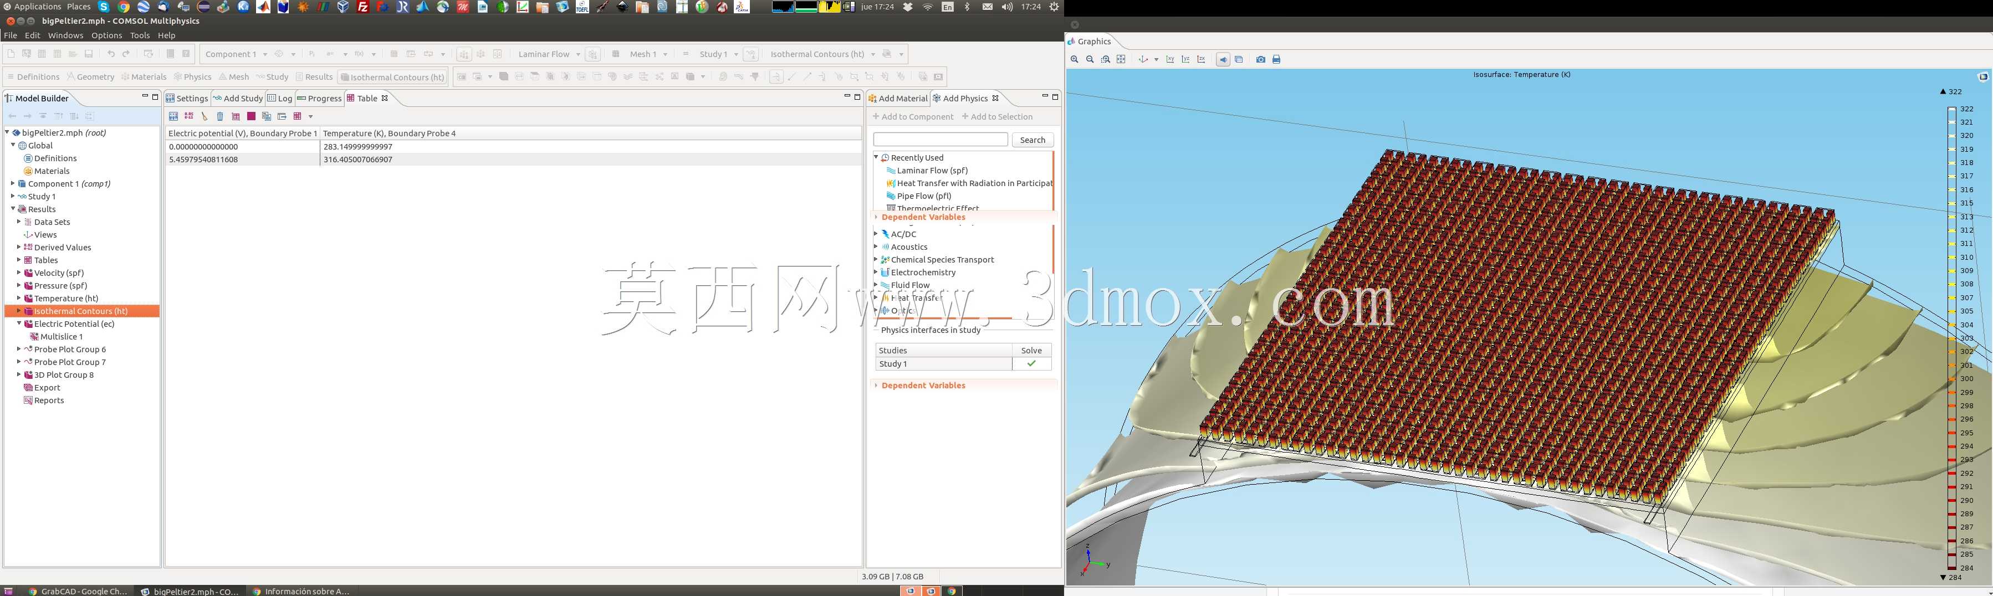Toggle Study 1 solve checkmark
The width and height of the screenshot is (1993, 596).
(x=1031, y=363)
